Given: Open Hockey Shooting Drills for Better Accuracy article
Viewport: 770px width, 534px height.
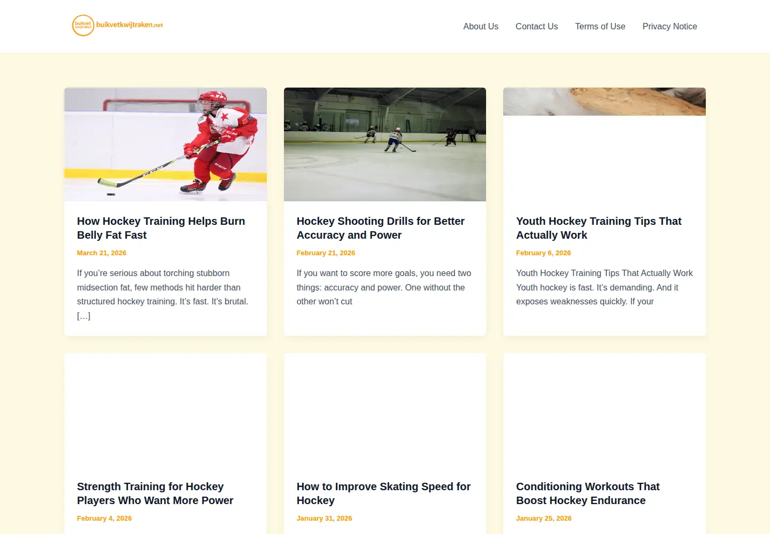Looking at the screenshot, I should coord(380,228).
